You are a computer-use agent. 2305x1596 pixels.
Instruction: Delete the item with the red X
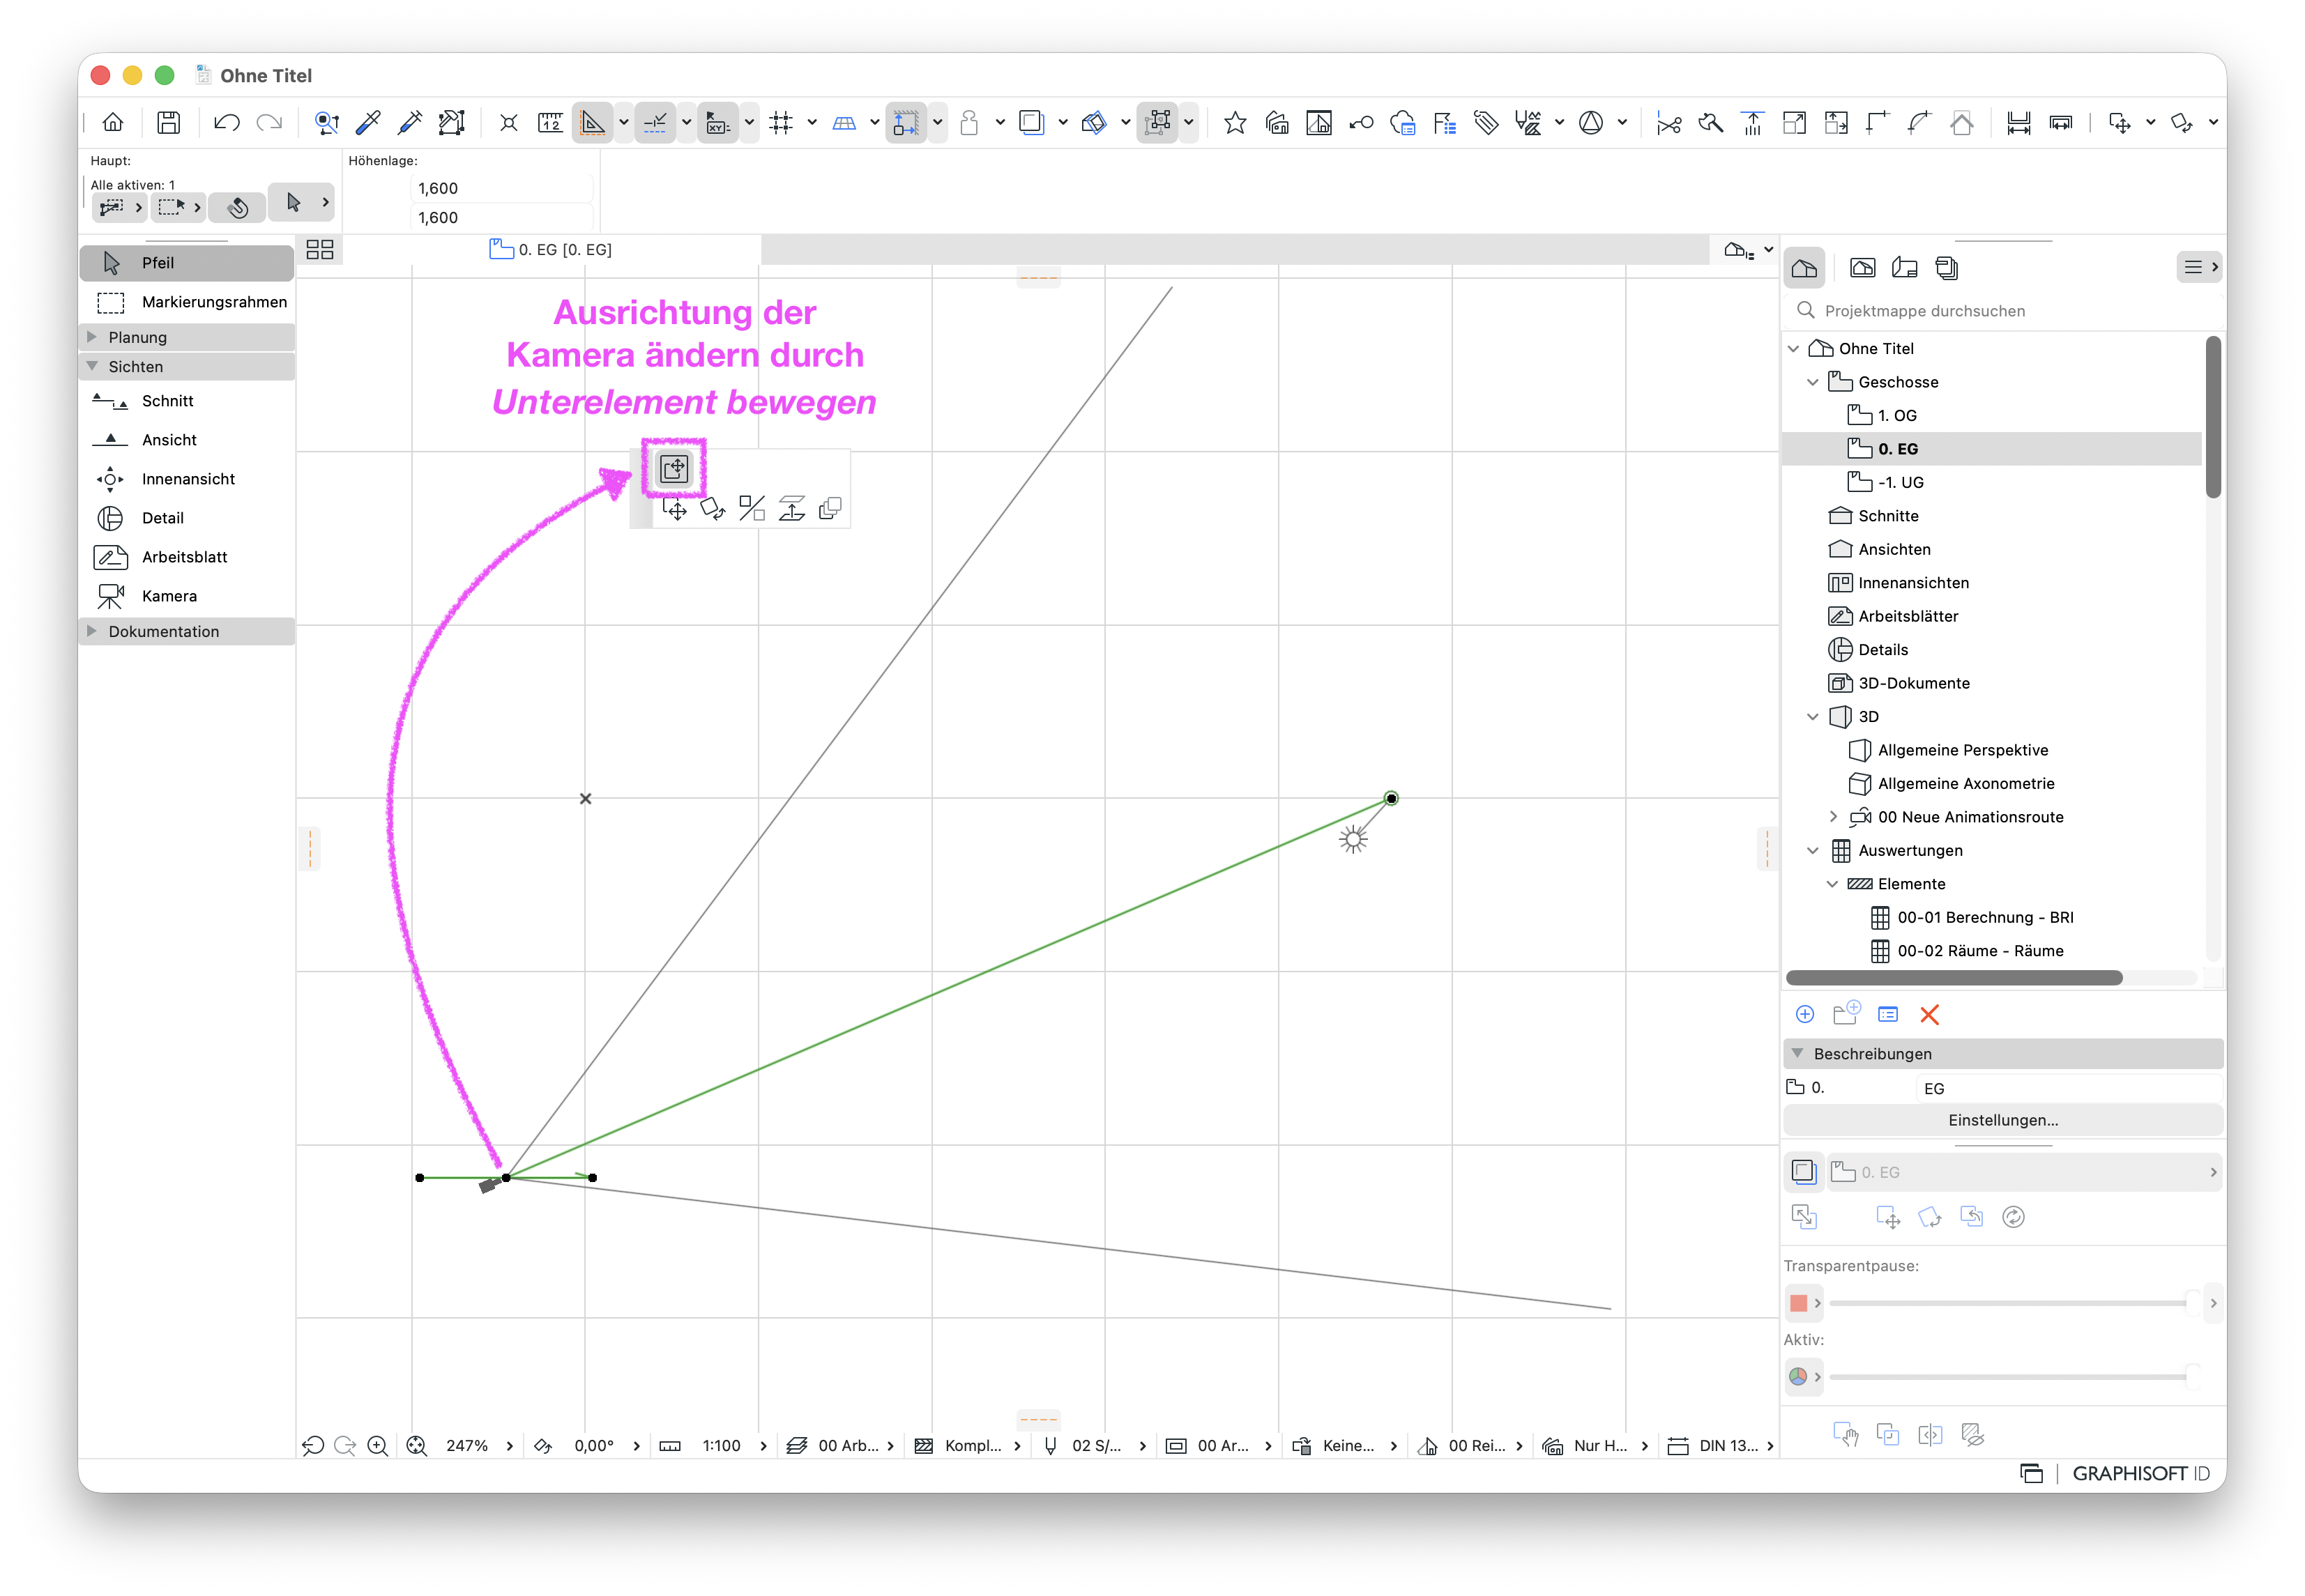tap(1930, 1015)
